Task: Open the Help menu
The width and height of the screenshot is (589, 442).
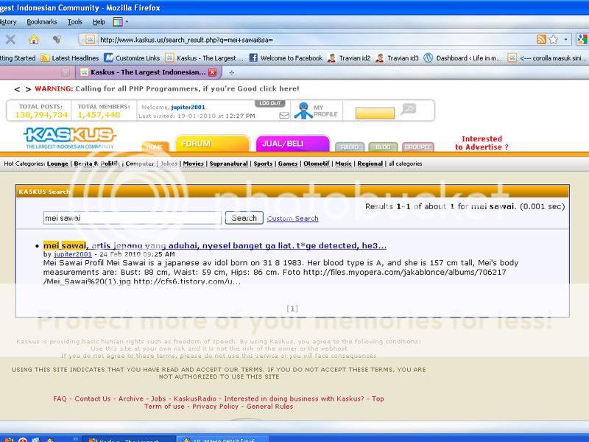Action: (99, 22)
